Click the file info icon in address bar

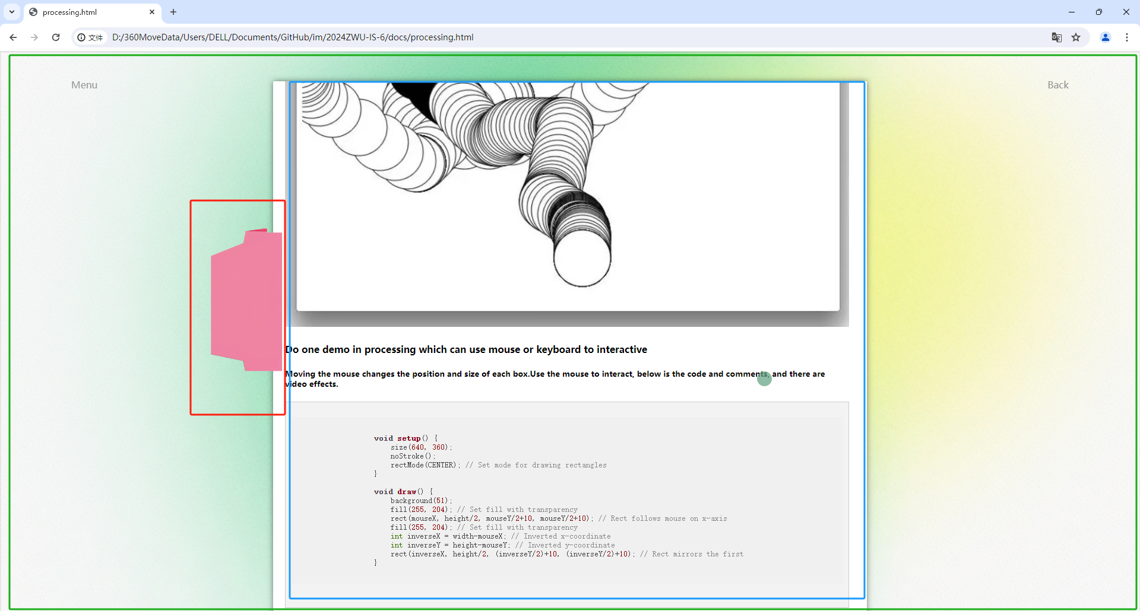coord(90,37)
